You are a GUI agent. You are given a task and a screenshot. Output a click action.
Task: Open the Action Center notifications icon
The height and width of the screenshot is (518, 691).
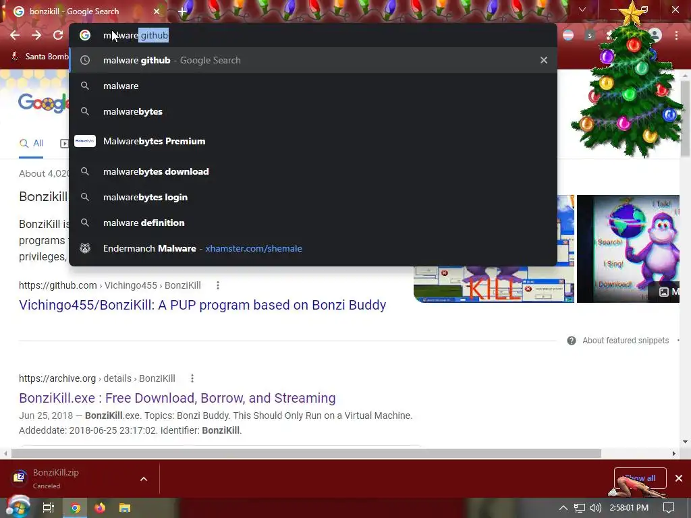[x=669, y=508]
